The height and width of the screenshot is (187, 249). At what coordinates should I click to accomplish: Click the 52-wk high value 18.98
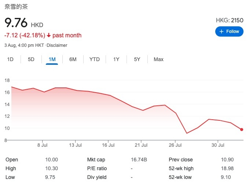(227, 168)
